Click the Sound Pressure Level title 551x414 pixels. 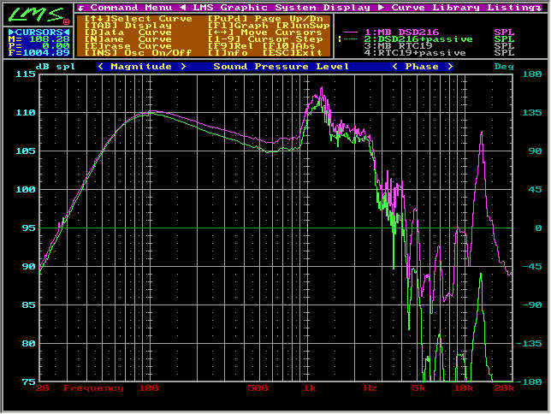coord(281,67)
